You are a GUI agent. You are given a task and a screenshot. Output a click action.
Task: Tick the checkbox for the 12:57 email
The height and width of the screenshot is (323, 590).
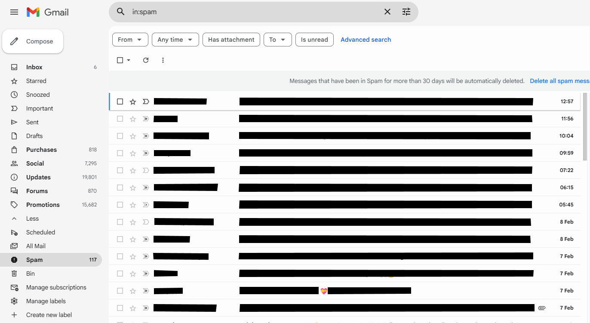120,102
